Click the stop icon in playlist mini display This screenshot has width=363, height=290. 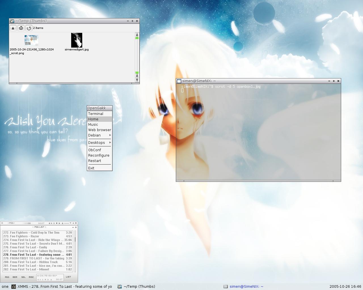(45, 280)
